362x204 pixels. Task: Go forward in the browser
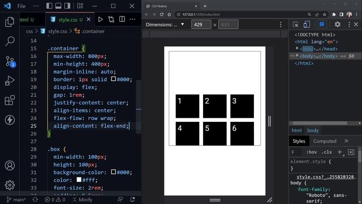click(154, 14)
